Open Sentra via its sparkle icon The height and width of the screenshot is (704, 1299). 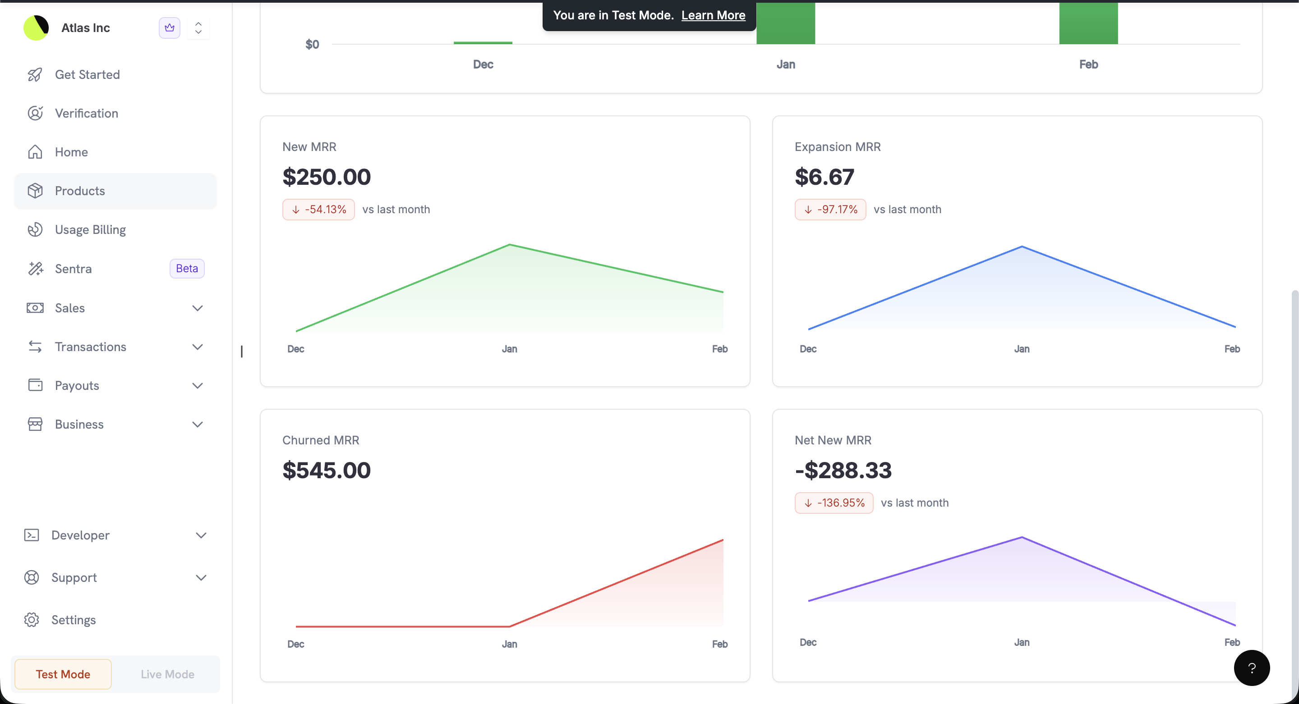35,268
